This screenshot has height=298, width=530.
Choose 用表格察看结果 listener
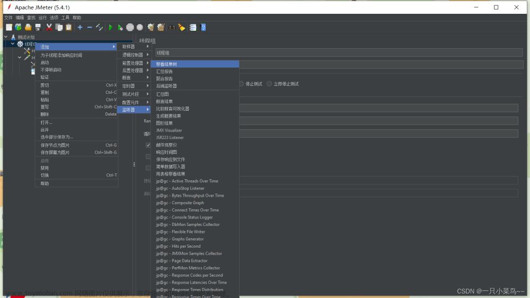click(195, 174)
